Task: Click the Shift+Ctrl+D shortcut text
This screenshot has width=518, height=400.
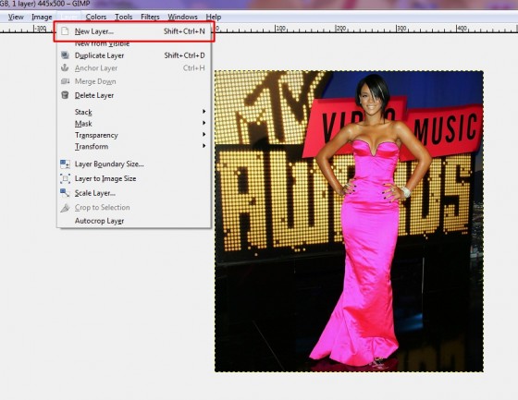Action: coord(185,55)
